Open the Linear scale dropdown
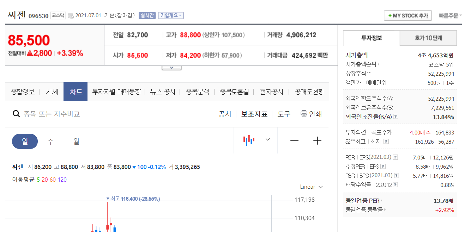471x232 pixels. tap(311, 187)
